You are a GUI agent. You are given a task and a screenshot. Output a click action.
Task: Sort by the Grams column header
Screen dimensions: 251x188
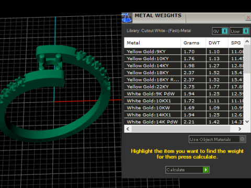coord(193,43)
